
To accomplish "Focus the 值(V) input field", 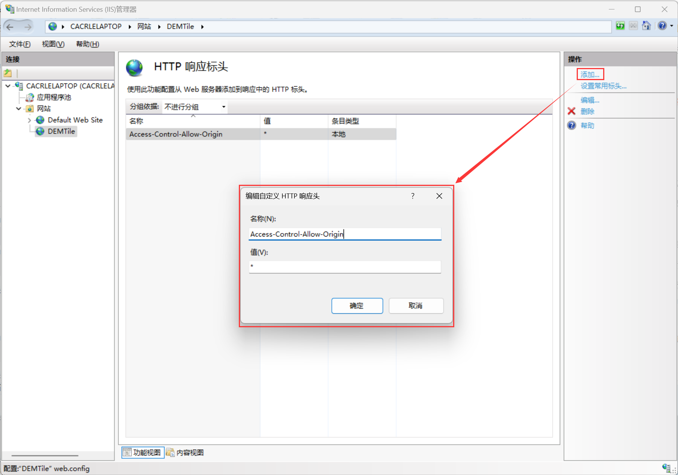I will pyautogui.click(x=345, y=267).
